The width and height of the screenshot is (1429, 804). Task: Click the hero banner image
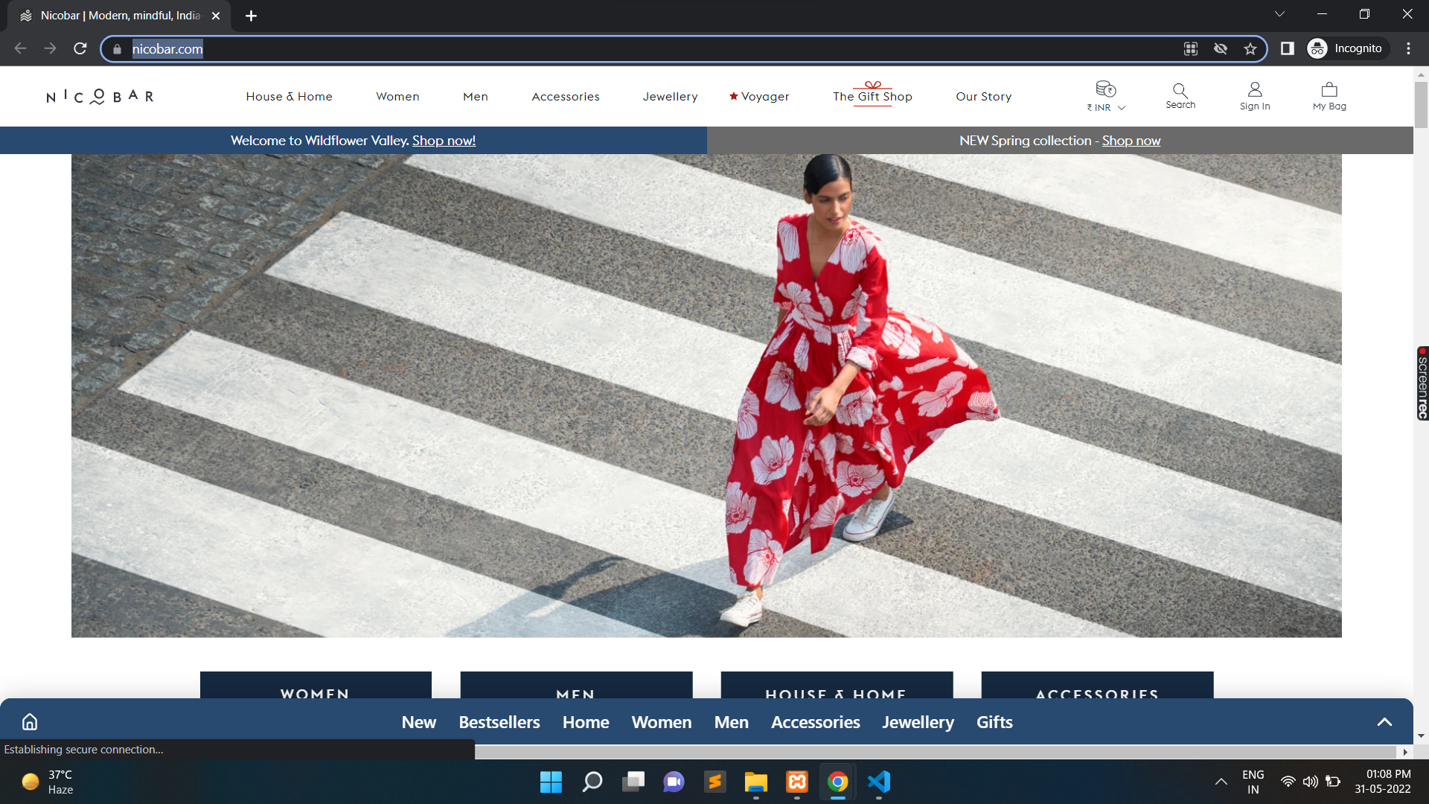(706, 395)
